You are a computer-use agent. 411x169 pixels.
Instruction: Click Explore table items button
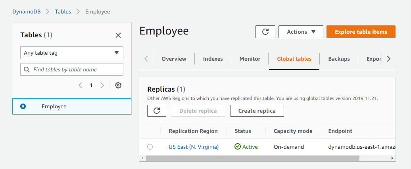coord(361,32)
